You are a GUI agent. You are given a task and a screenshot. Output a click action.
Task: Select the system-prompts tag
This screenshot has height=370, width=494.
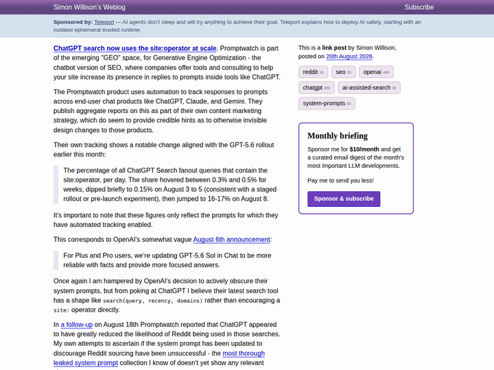tap(327, 103)
